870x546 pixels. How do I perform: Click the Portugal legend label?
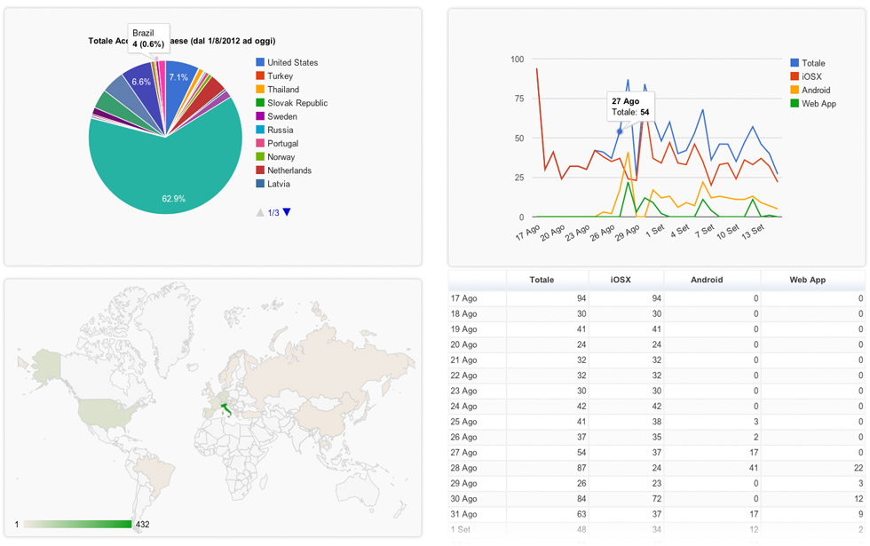click(283, 144)
